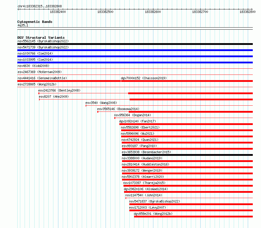Click the red nsv3939172 variant bar
Screen dimensions: 261x228
coord(187,173)
